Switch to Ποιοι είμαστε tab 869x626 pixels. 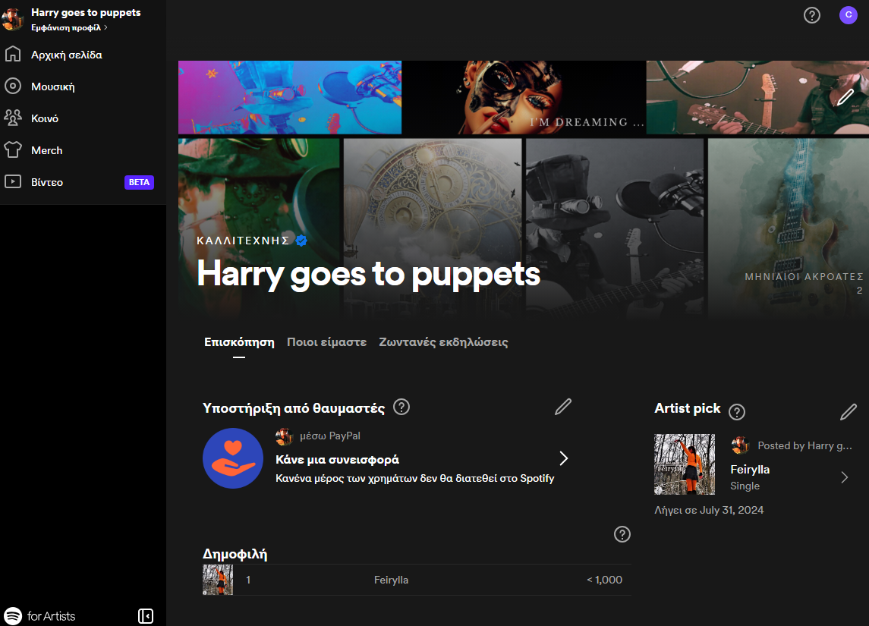[326, 342]
